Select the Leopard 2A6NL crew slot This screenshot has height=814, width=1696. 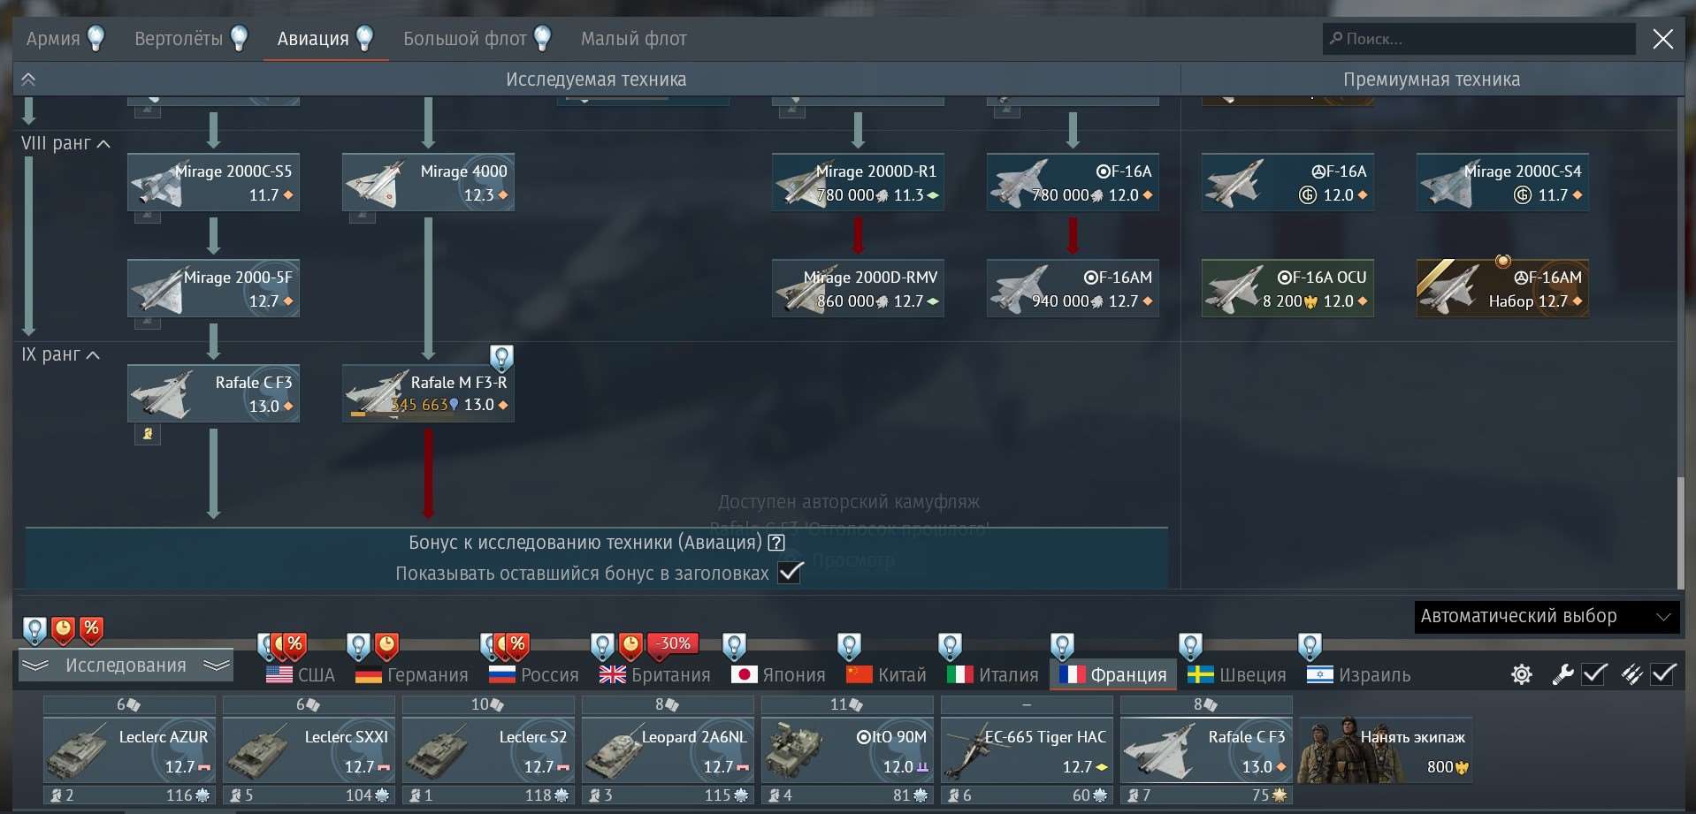pos(668,749)
